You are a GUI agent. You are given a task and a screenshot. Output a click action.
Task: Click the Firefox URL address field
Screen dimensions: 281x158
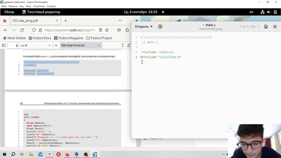pos(70,30)
